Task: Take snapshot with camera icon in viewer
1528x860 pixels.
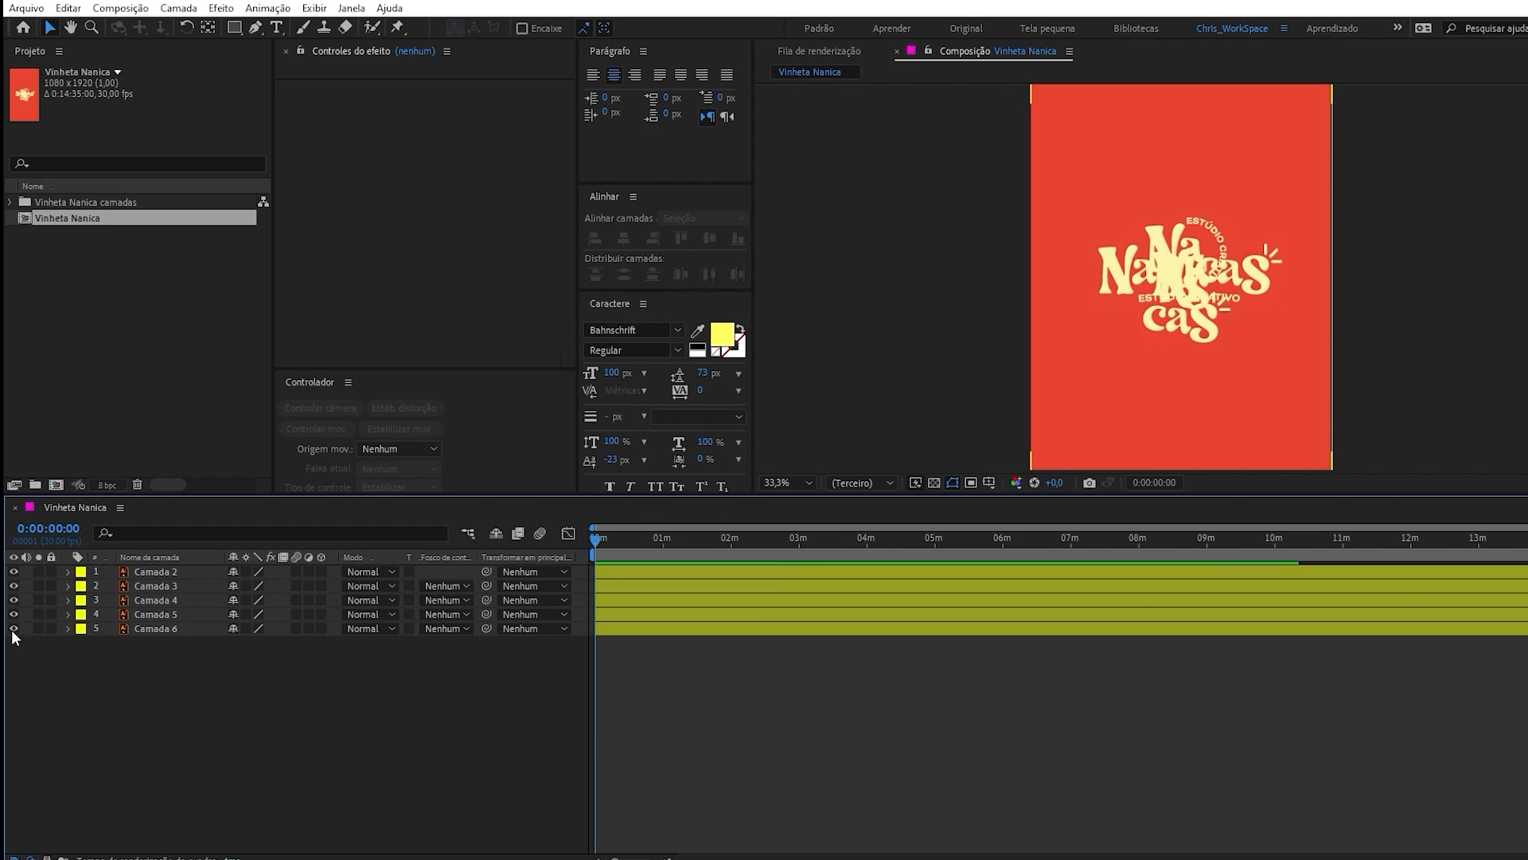Action: [x=1089, y=483]
